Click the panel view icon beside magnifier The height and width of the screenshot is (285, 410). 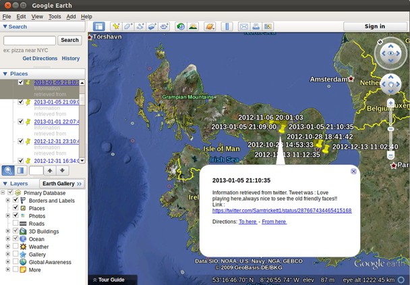[x=20, y=171]
